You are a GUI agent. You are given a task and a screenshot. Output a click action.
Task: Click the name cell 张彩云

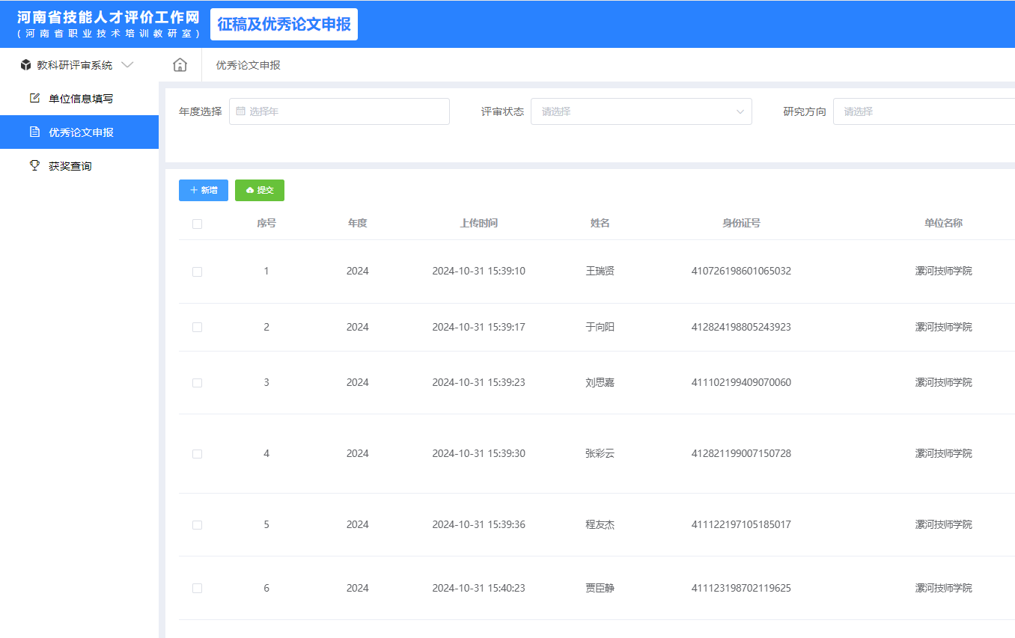600,453
